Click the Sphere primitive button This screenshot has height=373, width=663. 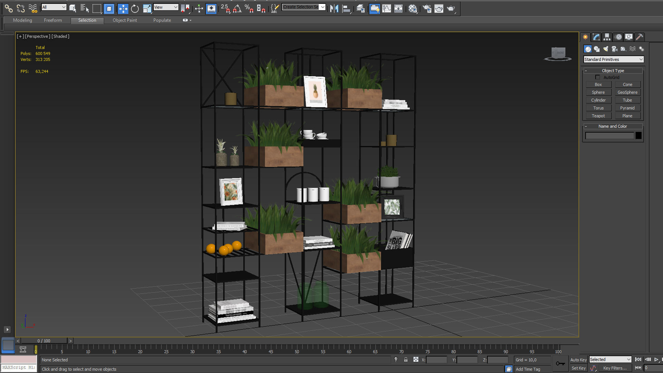point(598,93)
